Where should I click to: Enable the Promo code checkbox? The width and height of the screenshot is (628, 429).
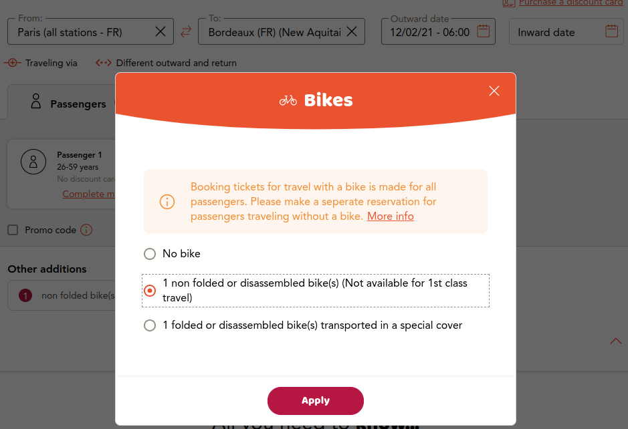point(13,230)
